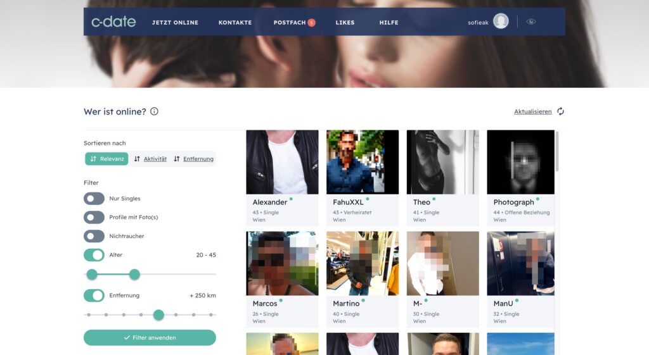The height and width of the screenshot is (355, 649).
Task: Click the minimum age slider handle
Action: 92,274
